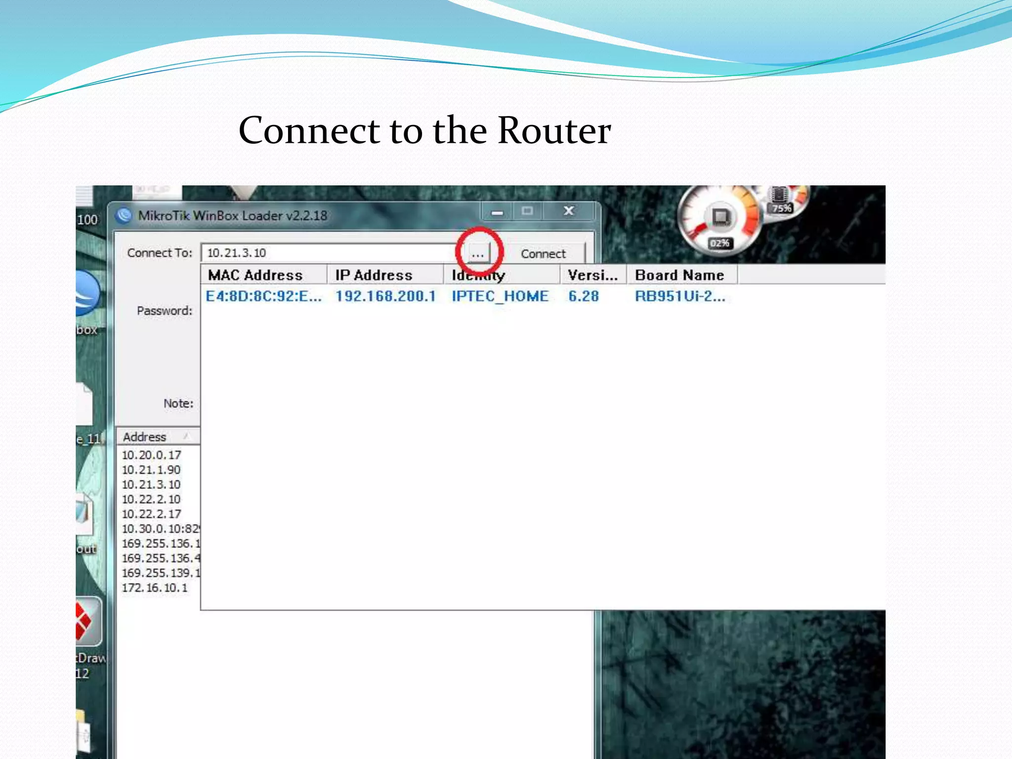
Task: Select saved address 10.20.0.17
Action: (x=151, y=455)
